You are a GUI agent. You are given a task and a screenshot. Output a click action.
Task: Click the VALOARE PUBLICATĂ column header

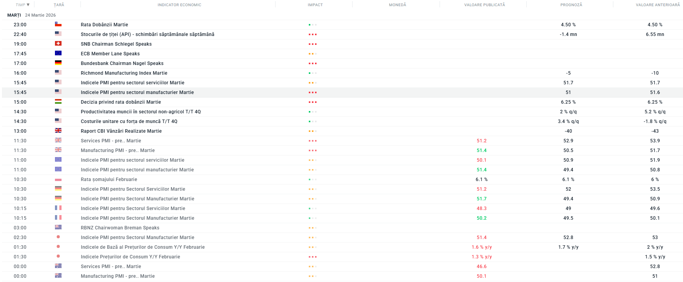484,5
